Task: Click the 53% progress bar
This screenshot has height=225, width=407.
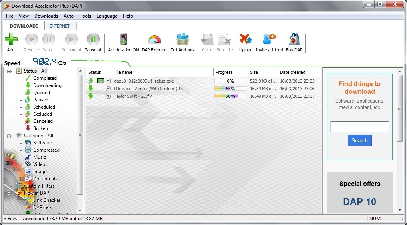Action: (230, 89)
